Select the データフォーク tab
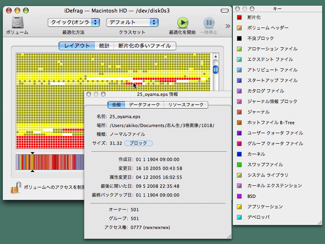 (144, 104)
